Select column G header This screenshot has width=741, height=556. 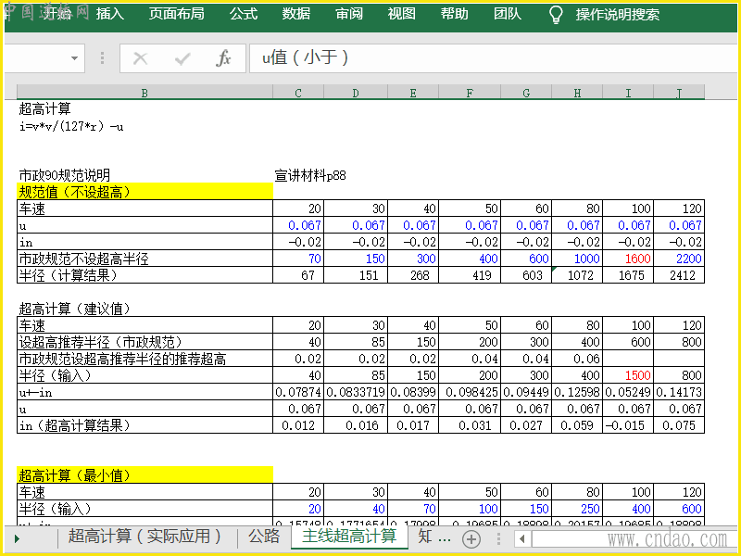[x=526, y=92]
